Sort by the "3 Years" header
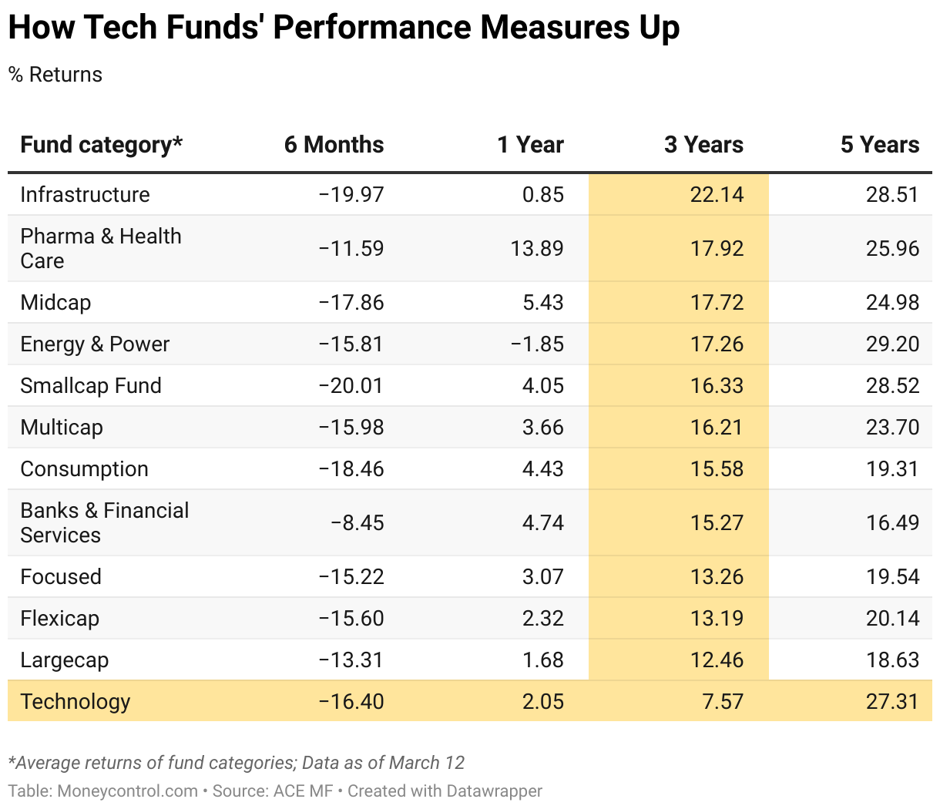The width and height of the screenshot is (940, 809). pos(703,145)
